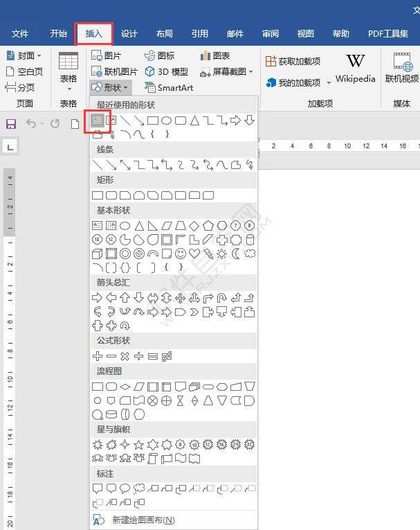Select the left arrow in 箭头总汇
This screenshot has height=530, width=420.
pyautogui.click(x=111, y=298)
